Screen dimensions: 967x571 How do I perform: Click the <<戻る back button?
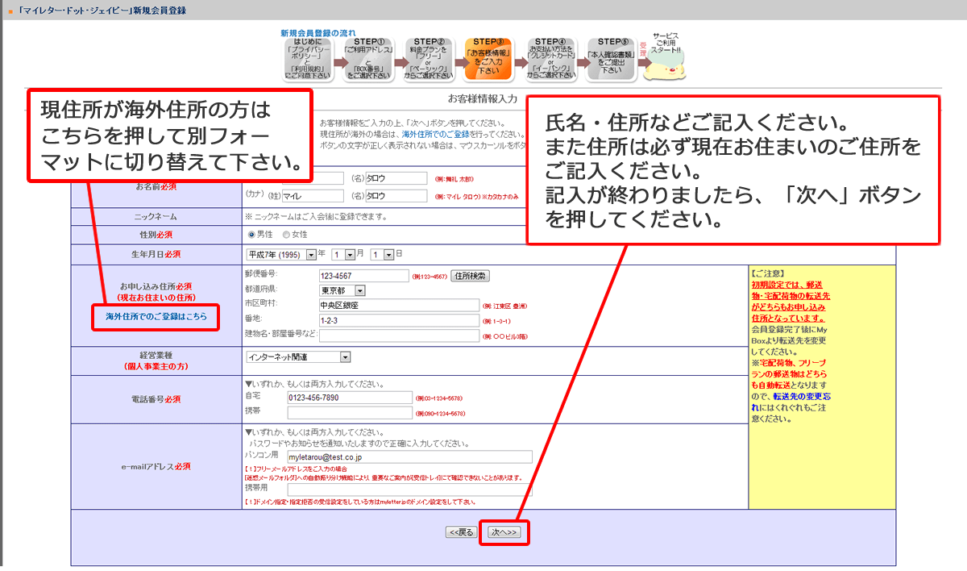(463, 532)
